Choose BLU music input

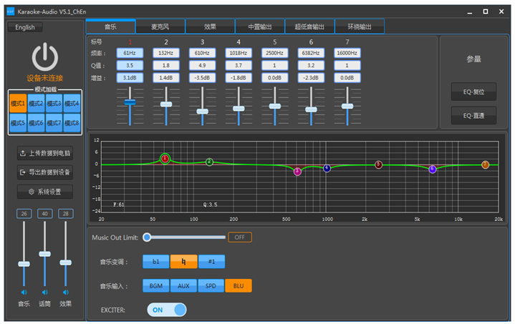click(239, 285)
